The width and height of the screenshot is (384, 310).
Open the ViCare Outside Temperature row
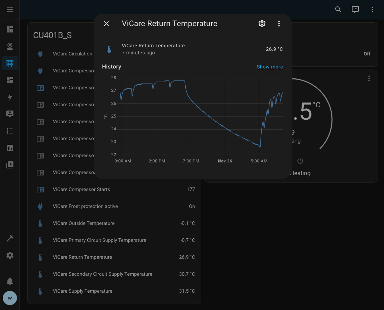(x=114, y=223)
